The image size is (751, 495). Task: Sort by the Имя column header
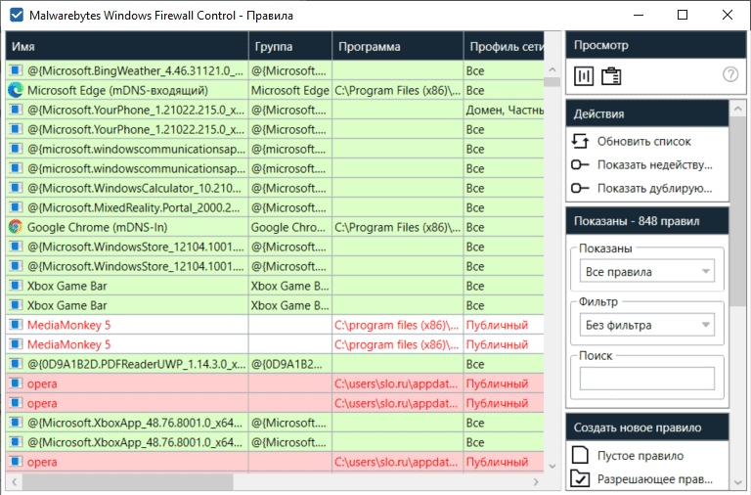pos(127,46)
